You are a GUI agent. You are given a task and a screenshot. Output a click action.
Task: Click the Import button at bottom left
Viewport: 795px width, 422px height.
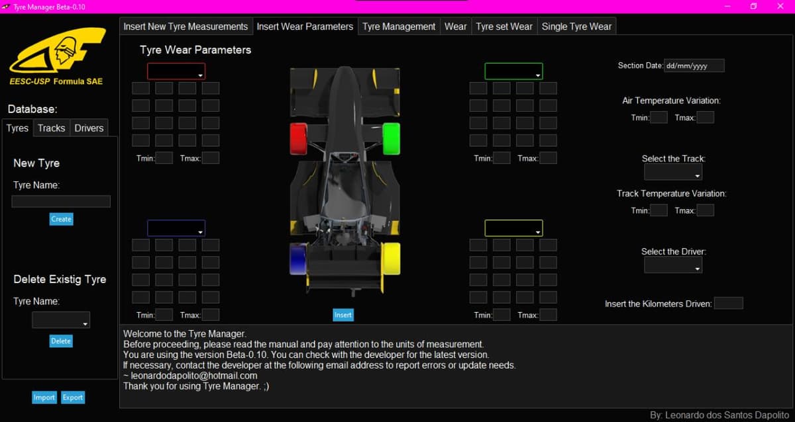44,398
